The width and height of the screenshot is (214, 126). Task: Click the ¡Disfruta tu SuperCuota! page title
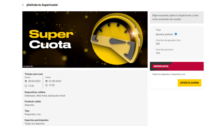[x=42, y=5]
